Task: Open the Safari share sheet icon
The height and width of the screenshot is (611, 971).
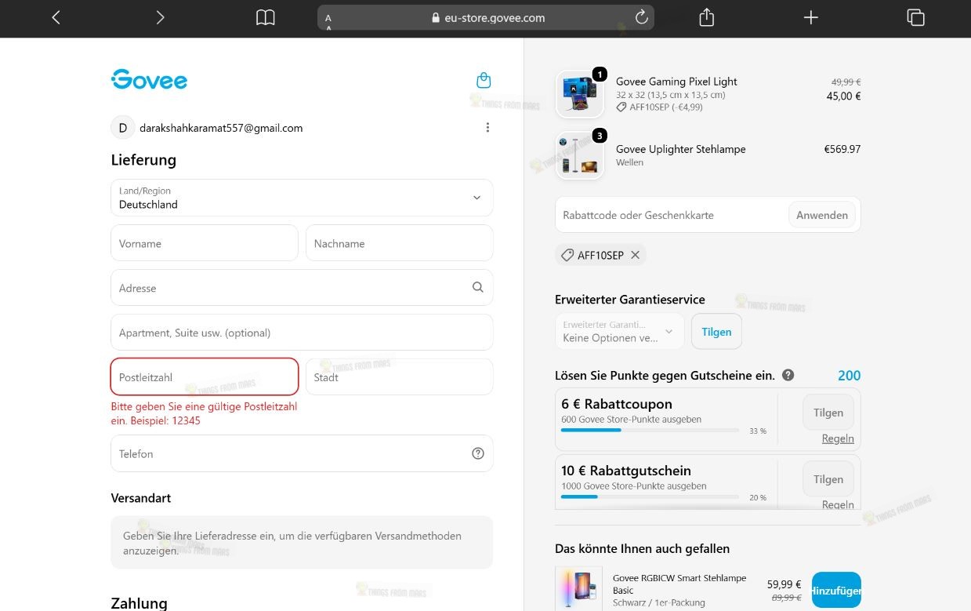Action: [x=706, y=17]
